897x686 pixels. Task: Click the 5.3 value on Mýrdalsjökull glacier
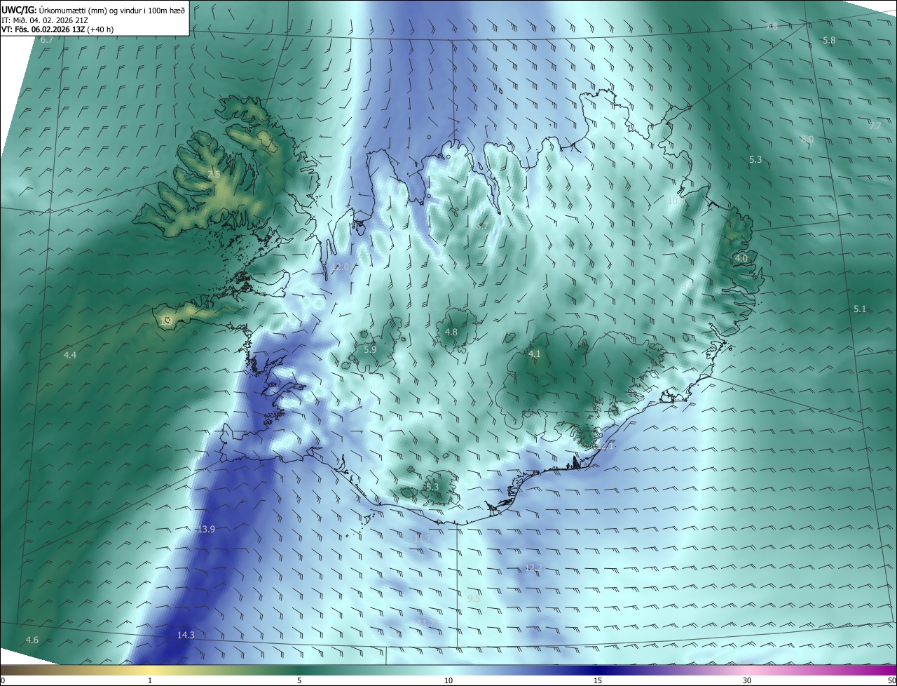tap(432, 487)
